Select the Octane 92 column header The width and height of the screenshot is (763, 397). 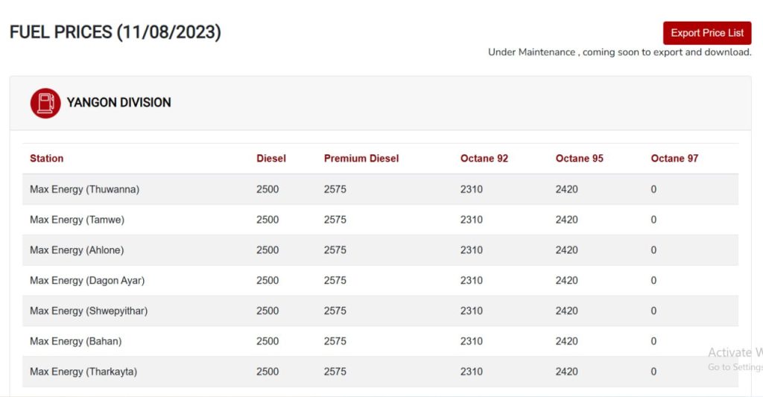(x=484, y=158)
